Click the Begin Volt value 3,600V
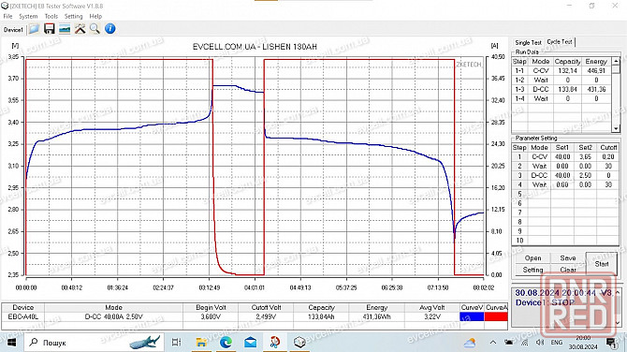The image size is (627, 352). click(x=211, y=316)
